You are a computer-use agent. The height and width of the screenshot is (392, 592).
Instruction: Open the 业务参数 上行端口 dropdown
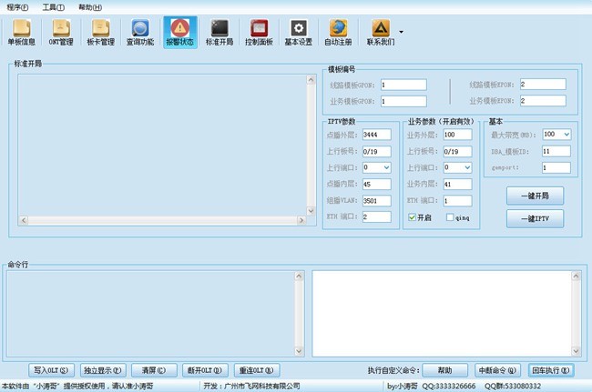[466, 167]
